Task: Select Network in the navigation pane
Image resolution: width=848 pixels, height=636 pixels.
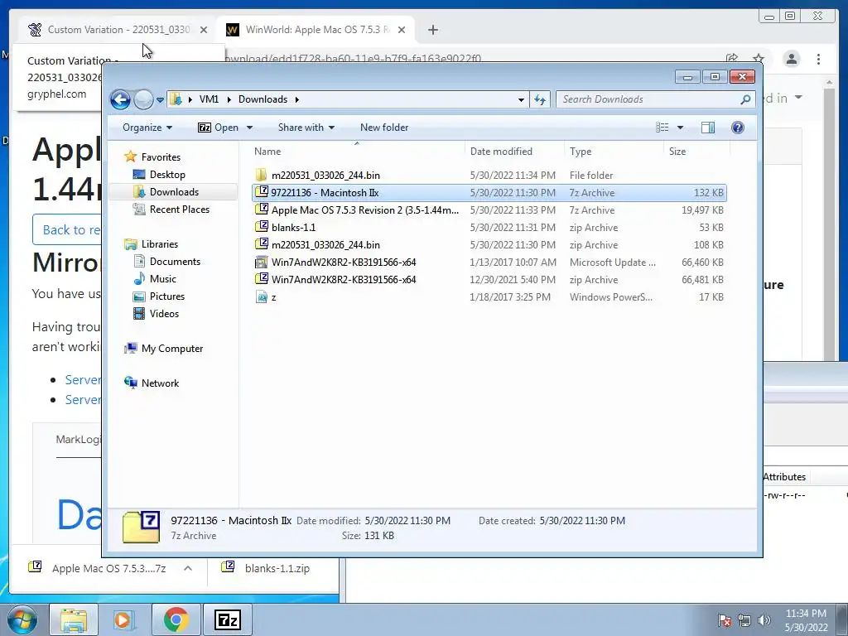Action: coord(160,383)
